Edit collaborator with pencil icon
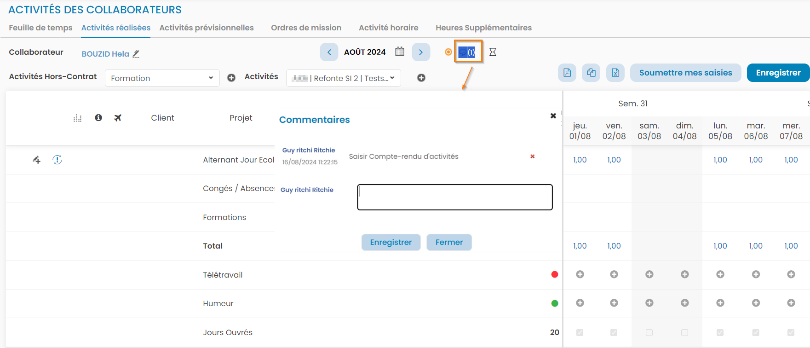This screenshot has width=810, height=348. (136, 54)
